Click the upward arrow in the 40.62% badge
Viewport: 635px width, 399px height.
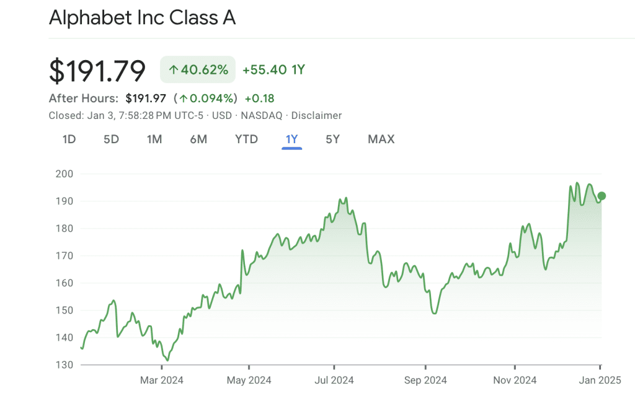[174, 69]
